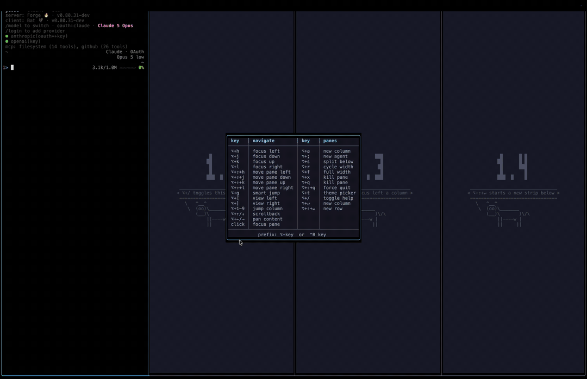This screenshot has height=379, width=587.
Task: Click the 'focus down' help entry
Action: pos(266,156)
